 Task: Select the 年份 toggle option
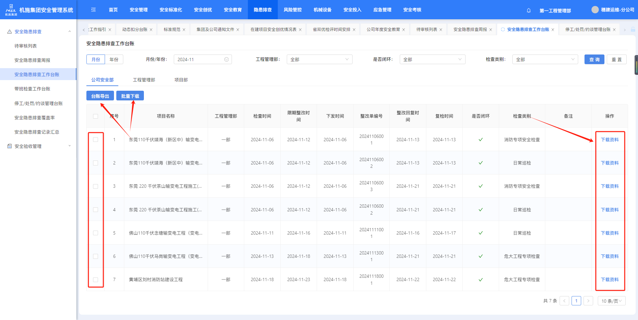tap(114, 59)
